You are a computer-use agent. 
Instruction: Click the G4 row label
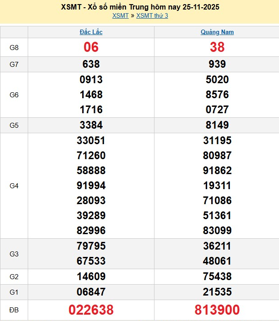pos(14,186)
